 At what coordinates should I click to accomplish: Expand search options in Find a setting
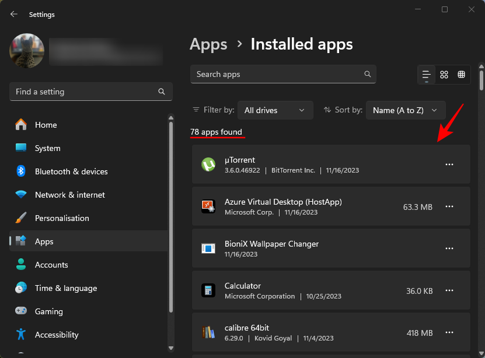point(161,92)
